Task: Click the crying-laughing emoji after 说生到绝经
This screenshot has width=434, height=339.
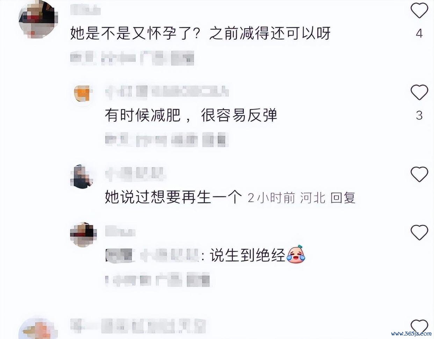Action: [296, 255]
